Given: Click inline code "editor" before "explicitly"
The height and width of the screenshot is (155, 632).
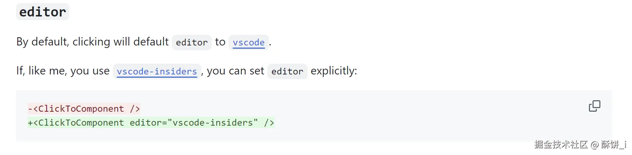Looking at the screenshot, I should pos(287,72).
